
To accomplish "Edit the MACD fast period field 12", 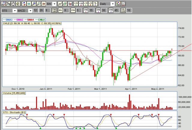I will click(36, 10).
